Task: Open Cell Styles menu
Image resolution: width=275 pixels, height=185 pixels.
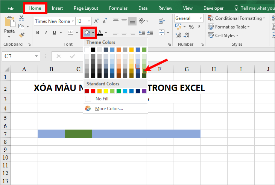Action: 223,36
